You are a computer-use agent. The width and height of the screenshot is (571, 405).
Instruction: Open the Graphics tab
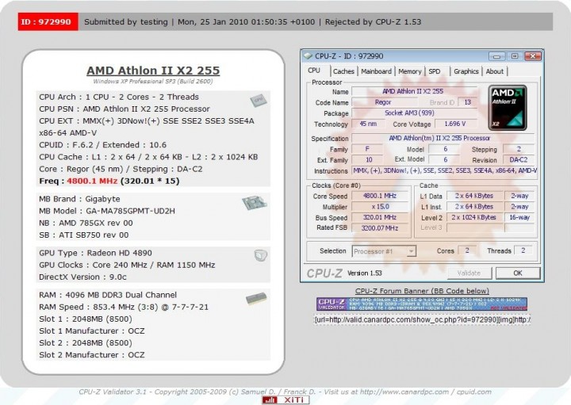[x=466, y=71]
